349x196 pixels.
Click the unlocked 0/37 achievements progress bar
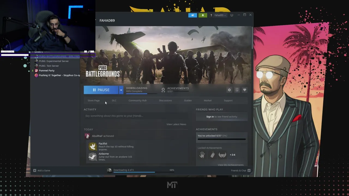point(222,139)
